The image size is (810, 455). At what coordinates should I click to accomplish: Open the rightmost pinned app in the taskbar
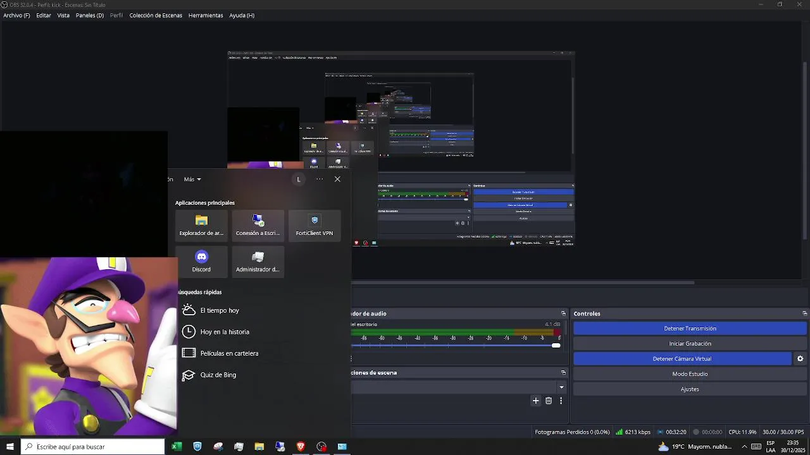[342, 447]
